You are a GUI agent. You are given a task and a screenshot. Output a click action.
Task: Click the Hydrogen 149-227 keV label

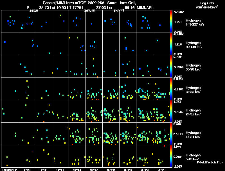click(x=195, y=22)
